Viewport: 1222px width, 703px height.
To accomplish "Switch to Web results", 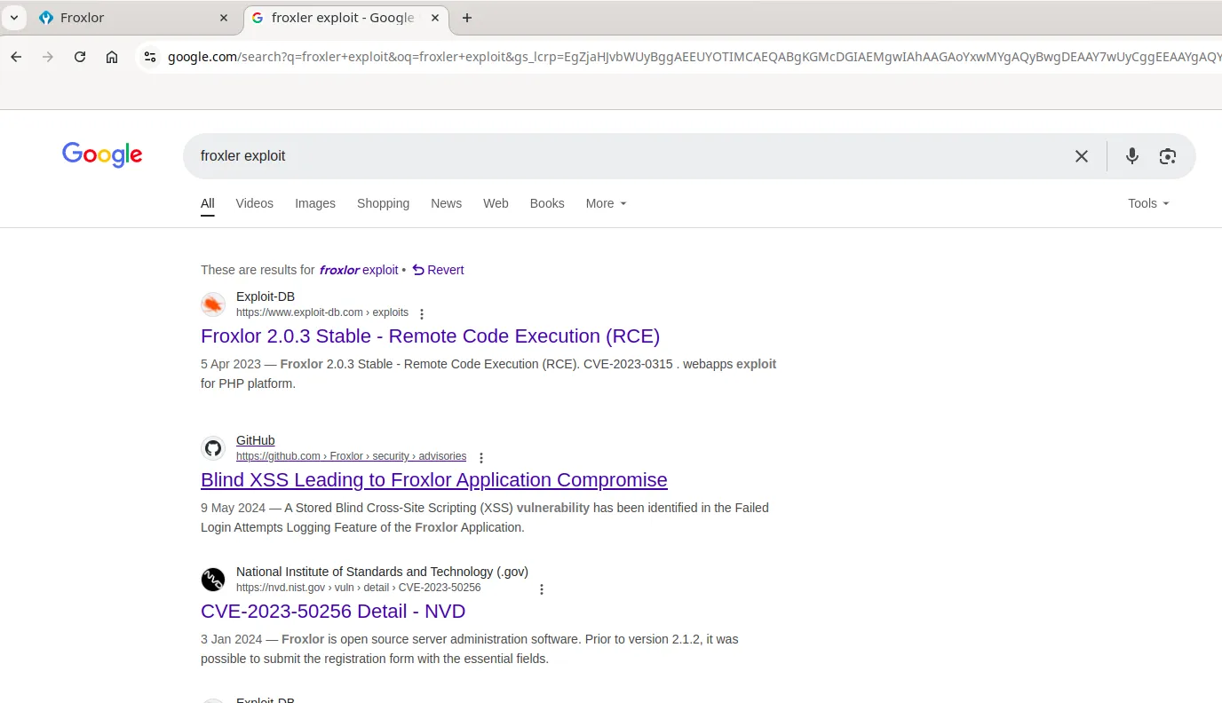I will [x=496, y=203].
